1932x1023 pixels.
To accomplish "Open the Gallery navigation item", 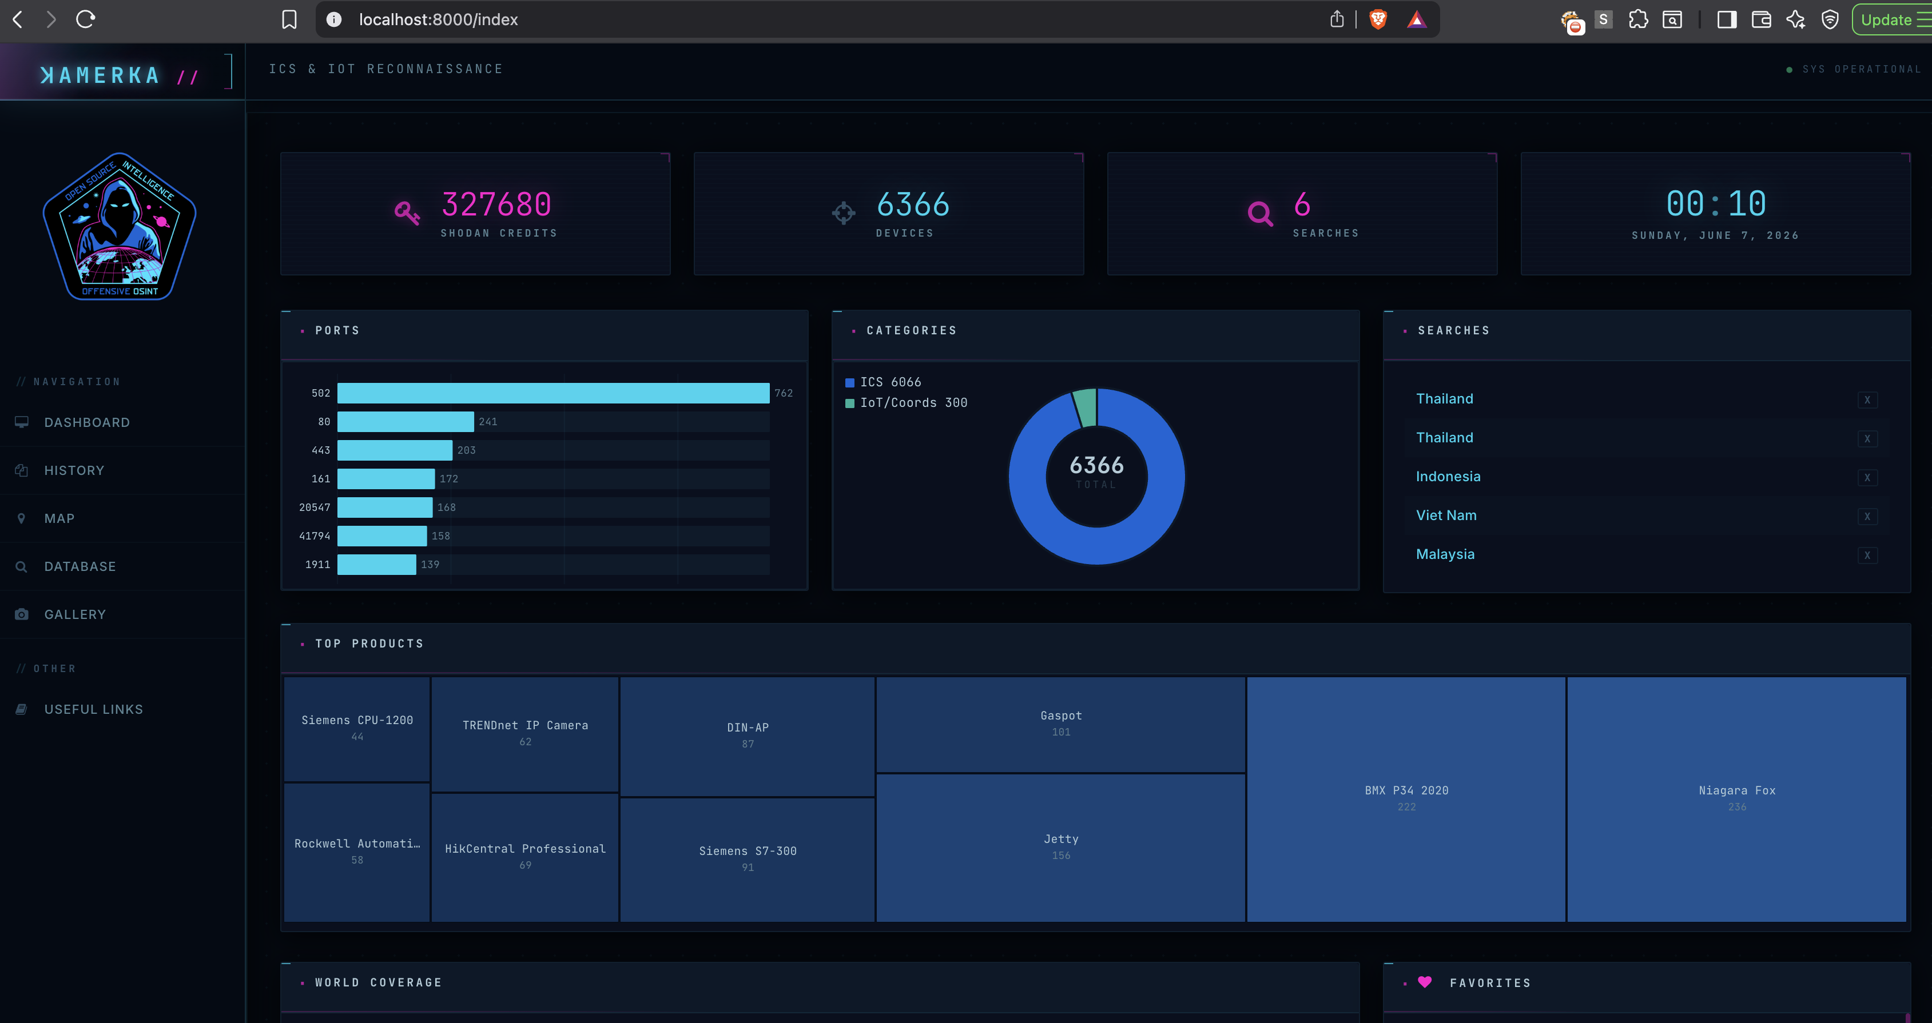I will click(x=122, y=614).
